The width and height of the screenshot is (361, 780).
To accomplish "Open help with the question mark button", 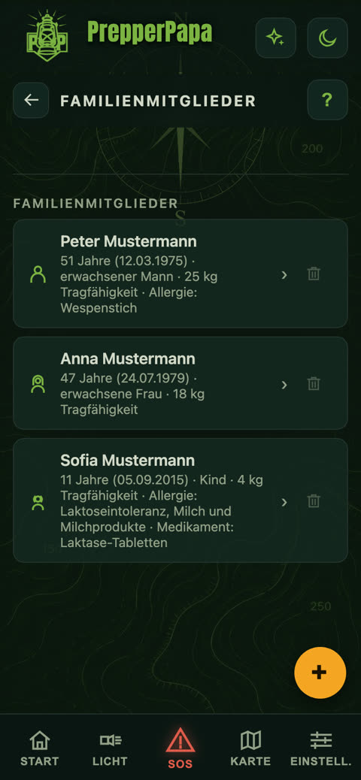I will click(x=327, y=100).
